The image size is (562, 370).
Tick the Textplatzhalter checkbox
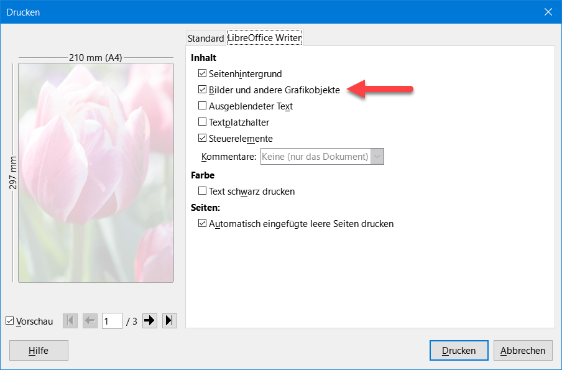point(202,123)
